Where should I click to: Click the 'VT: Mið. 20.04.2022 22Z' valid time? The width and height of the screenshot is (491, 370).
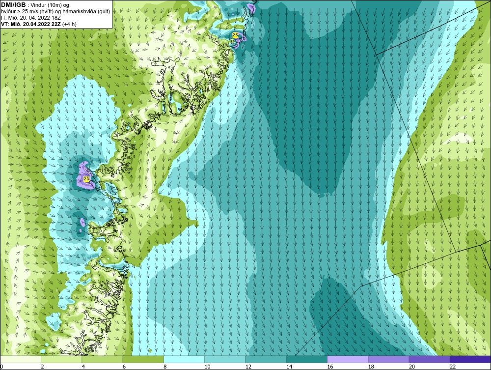(x=31, y=24)
